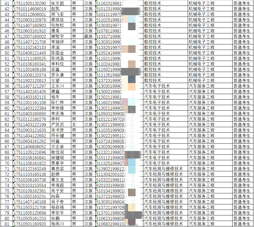The height and width of the screenshot is (227, 254).
Task: Click exam number 17620103153554
Action: coord(30,185)
